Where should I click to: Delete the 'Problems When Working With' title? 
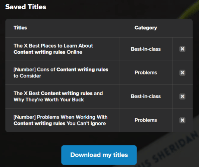click(182, 120)
